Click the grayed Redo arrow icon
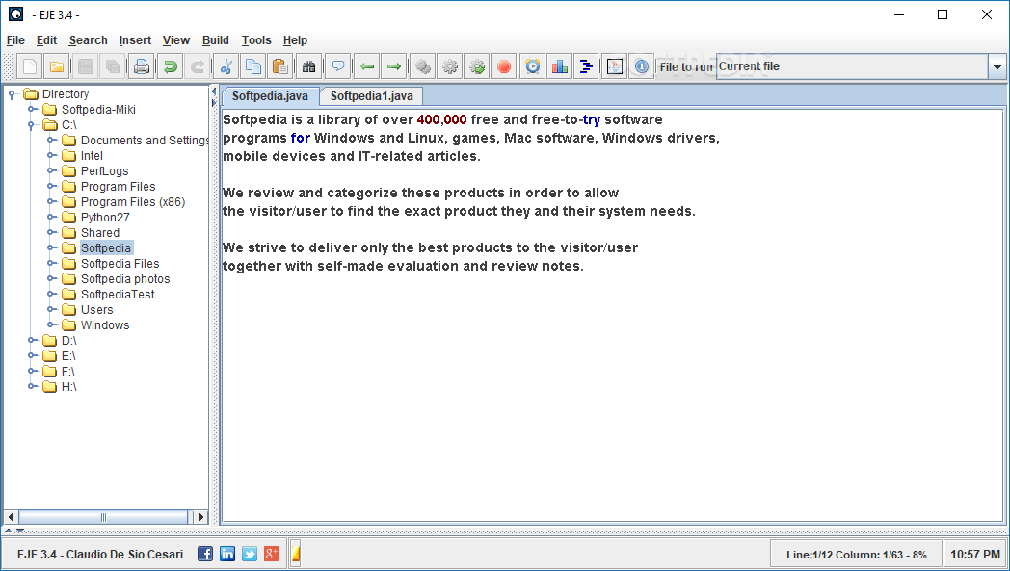The height and width of the screenshot is (571, 1010). tap(198, 66)
